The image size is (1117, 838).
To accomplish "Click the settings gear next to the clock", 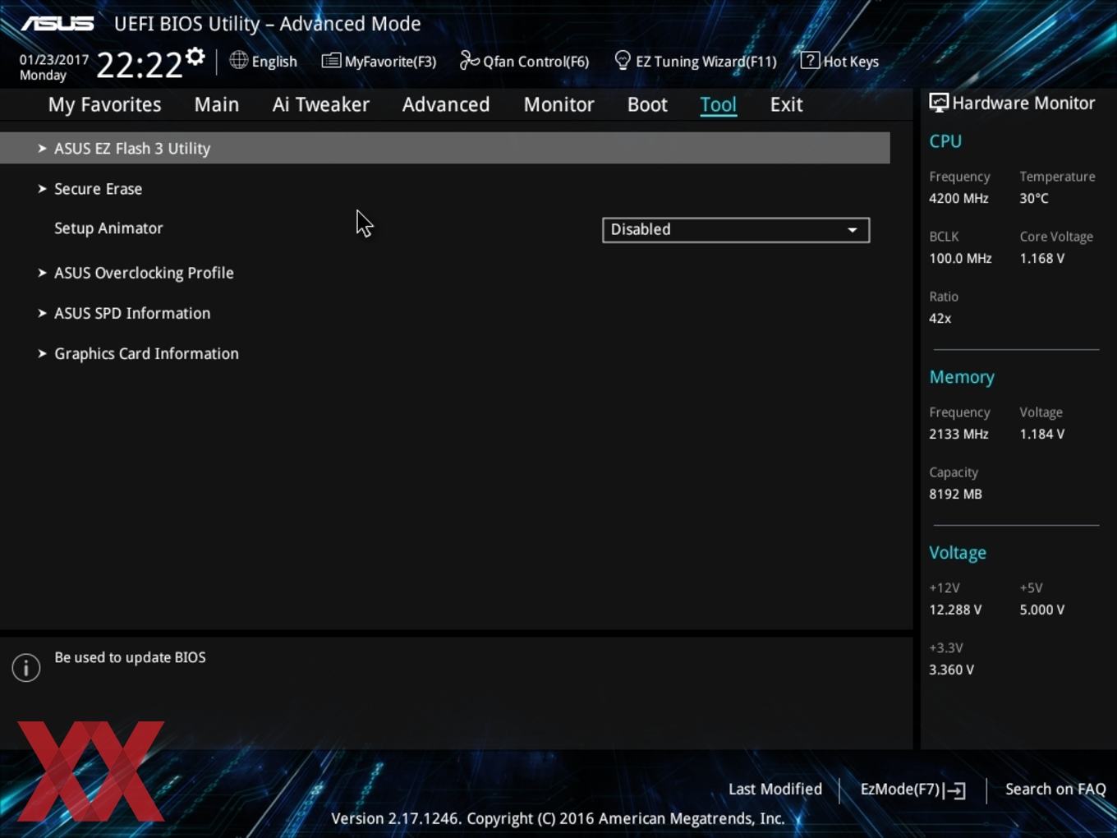I will 195,57.
